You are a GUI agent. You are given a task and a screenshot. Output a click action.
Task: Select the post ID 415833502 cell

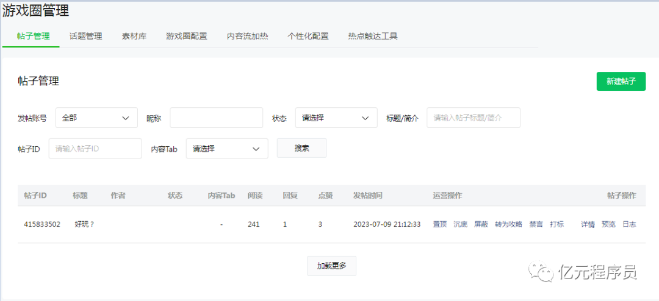point(42,224)
